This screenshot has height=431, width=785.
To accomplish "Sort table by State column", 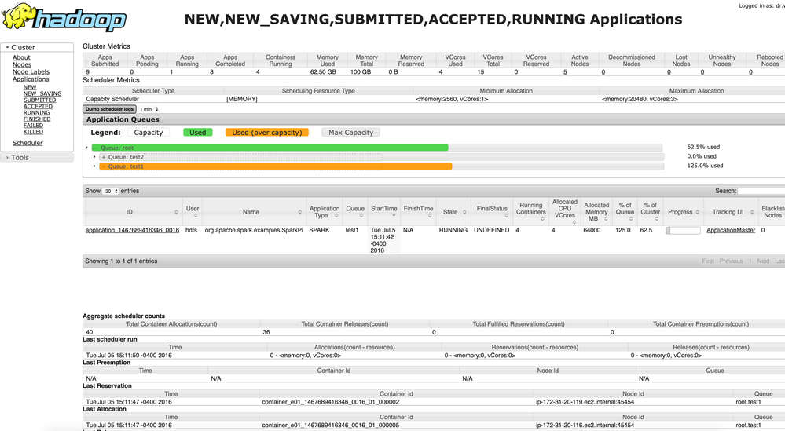I will [x=453, y=212].
